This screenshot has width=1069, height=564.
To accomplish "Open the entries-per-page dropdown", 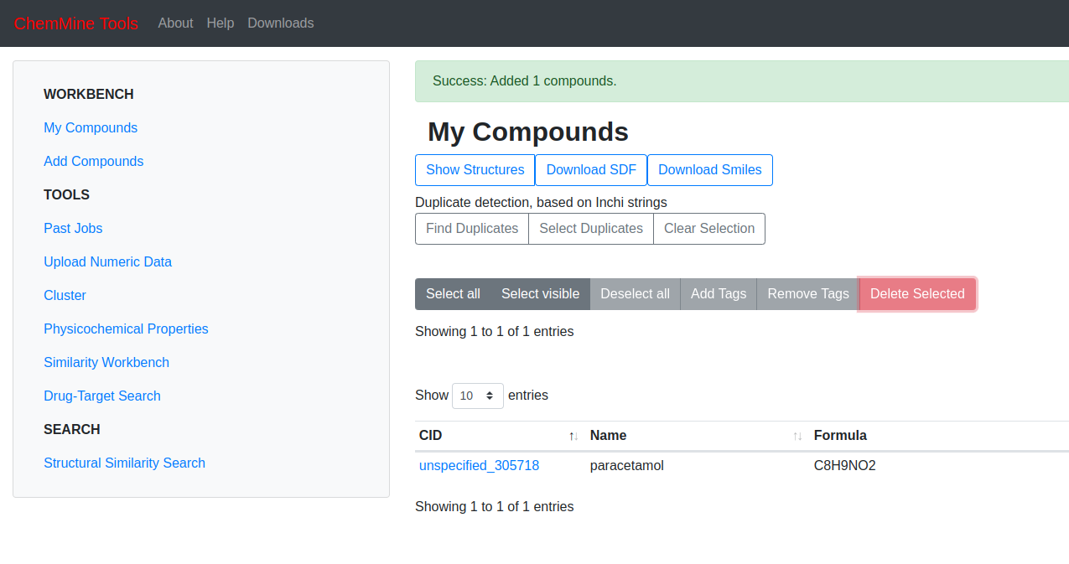I will click(477, 396).
